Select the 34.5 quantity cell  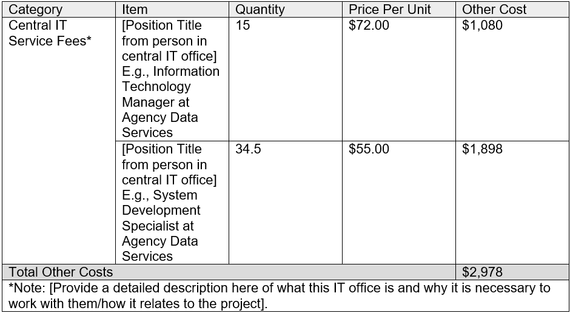pyautogui.click(x=248, y=149)
